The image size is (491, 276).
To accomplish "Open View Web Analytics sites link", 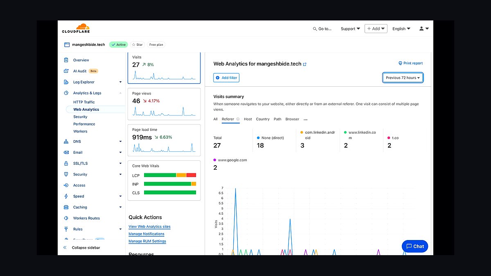I will coord(149,227).
